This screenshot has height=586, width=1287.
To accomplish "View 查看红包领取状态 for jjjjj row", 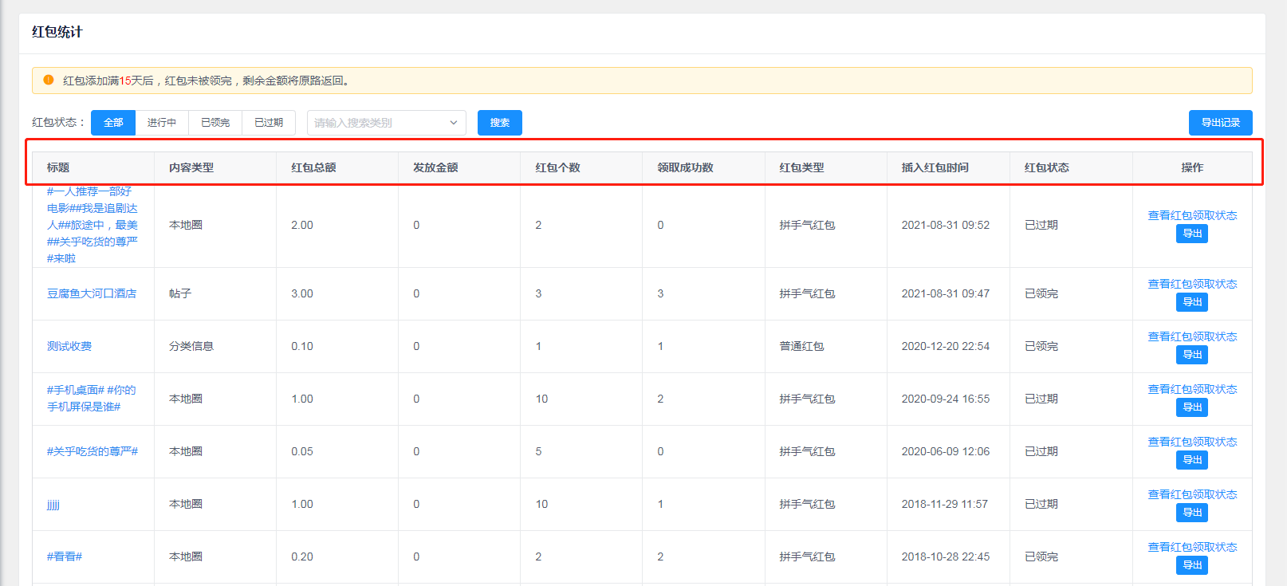I will point(1192,494).
